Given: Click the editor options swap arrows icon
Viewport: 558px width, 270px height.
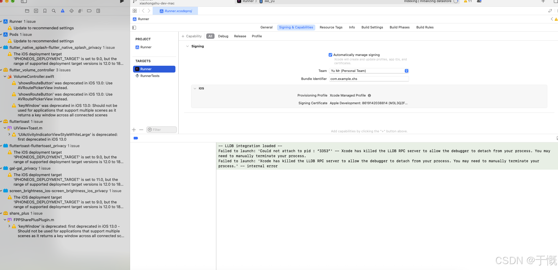Looking at the screenshot, I should pos(550,11).
